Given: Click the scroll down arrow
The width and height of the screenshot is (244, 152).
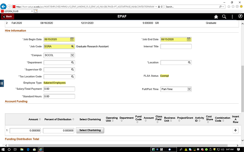Looking at the screenshot, I should point(242,140).
